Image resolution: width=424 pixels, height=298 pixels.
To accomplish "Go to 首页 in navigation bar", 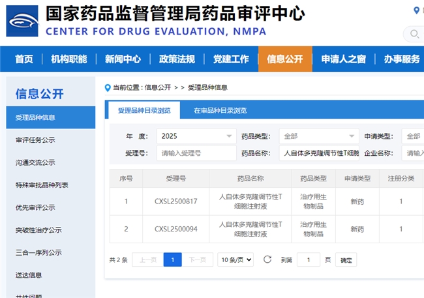I will [24, 59].
